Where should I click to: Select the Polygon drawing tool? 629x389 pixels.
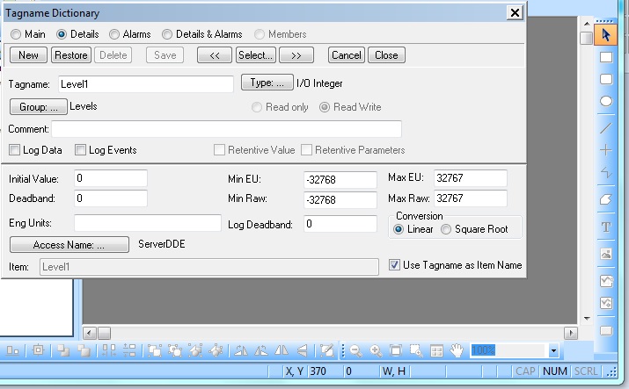[x=606, y=200]
